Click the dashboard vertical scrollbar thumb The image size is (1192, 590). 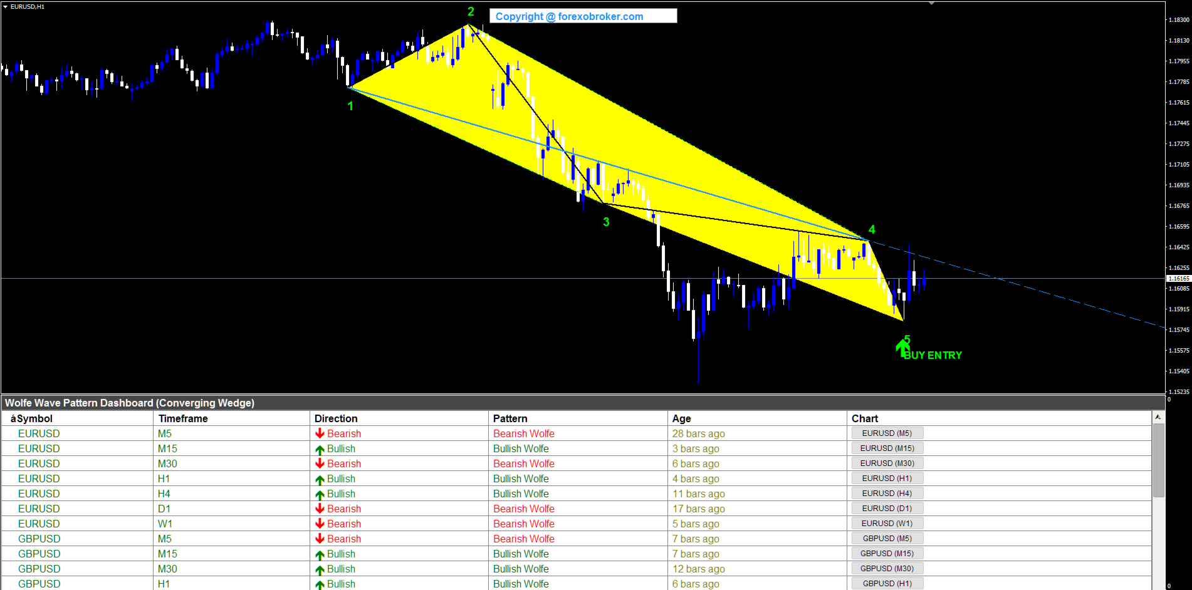pyautogui.click(x=1158, y=460)
